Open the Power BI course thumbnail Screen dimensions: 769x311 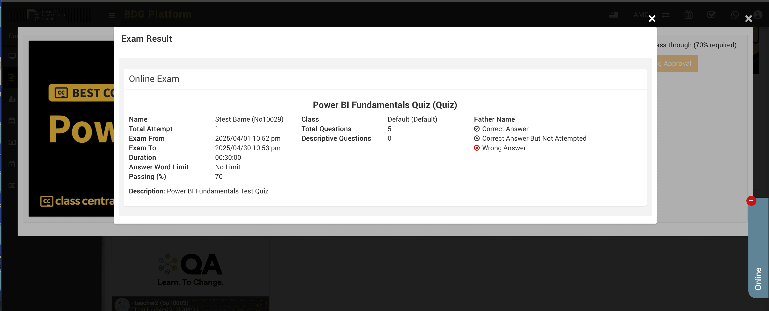[71, 129]
